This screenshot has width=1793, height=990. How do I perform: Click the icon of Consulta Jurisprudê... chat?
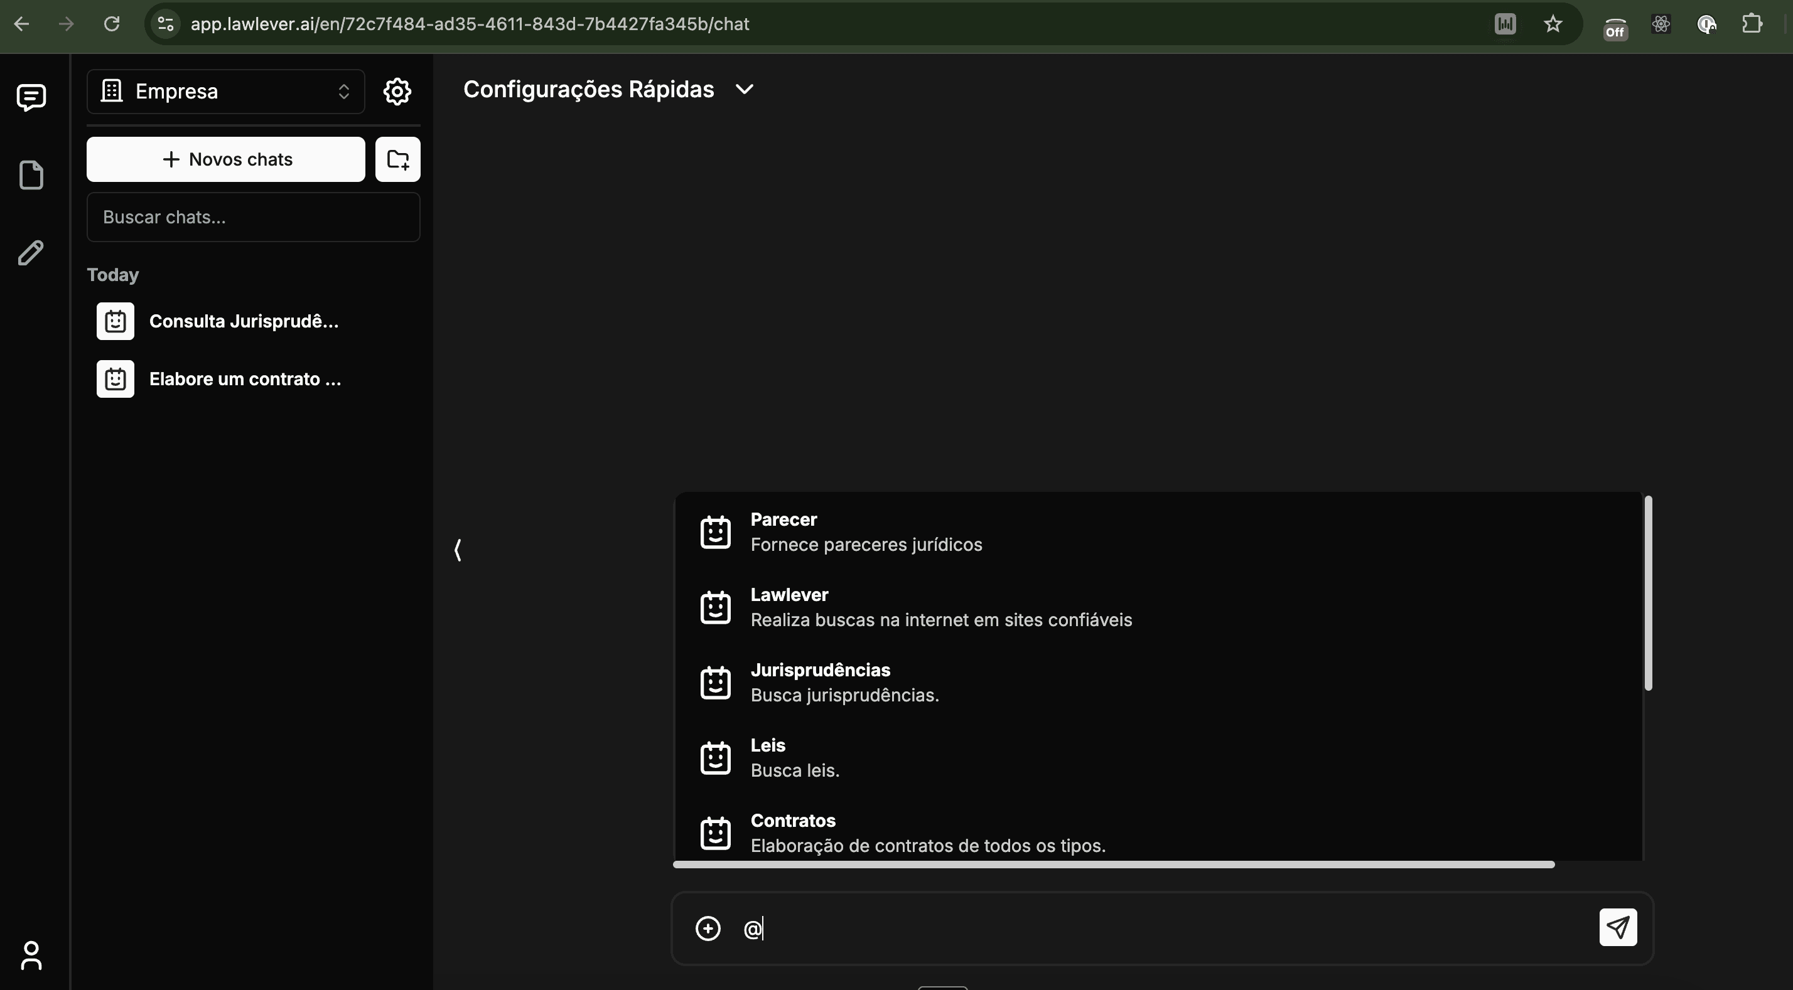(x=116, y=321)
